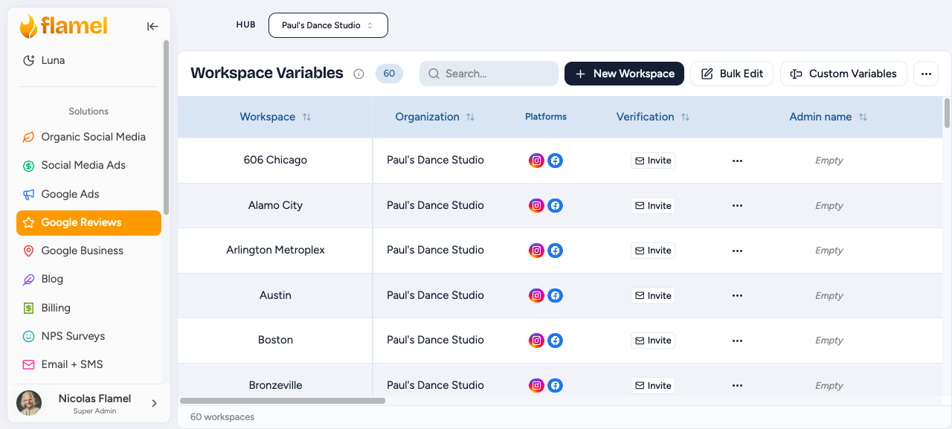Click Facebook icon in Alamo City row
The height and width of the screenshot is (429, 952).
(555, 206)
